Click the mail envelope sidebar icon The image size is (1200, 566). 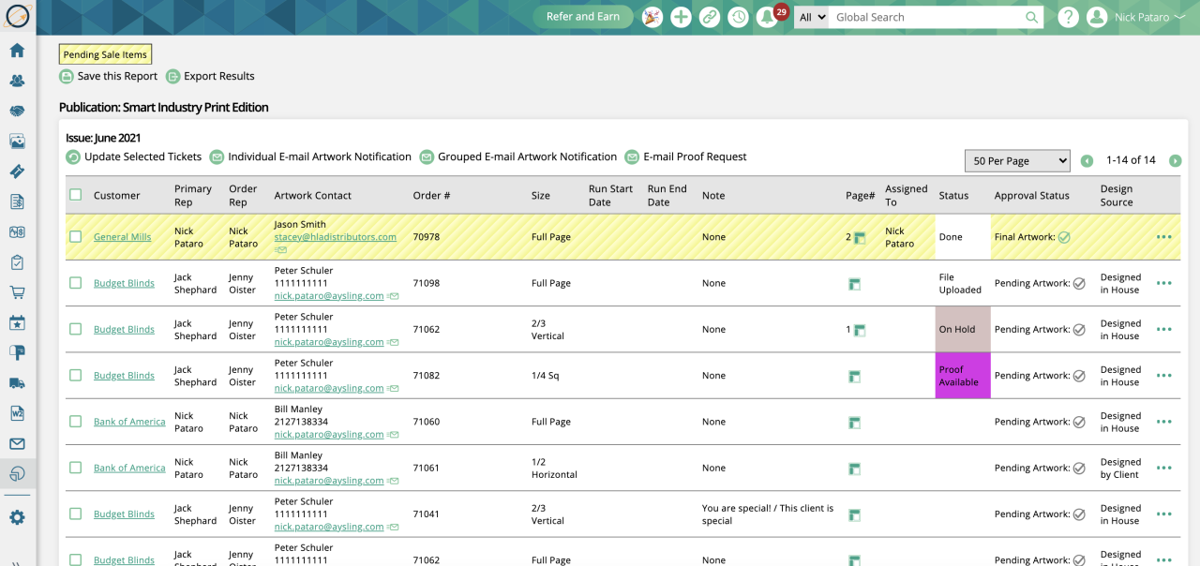pyautogui.click(x=17, y=444)
